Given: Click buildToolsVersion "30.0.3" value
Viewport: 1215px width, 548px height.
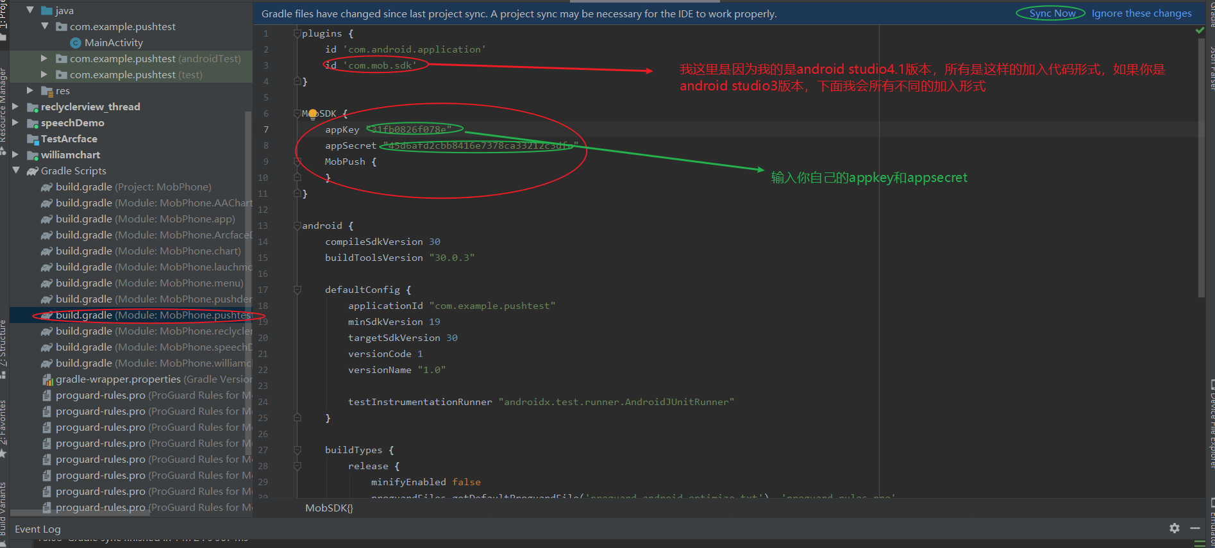Looking at the screenshot, I should (452, 258).
